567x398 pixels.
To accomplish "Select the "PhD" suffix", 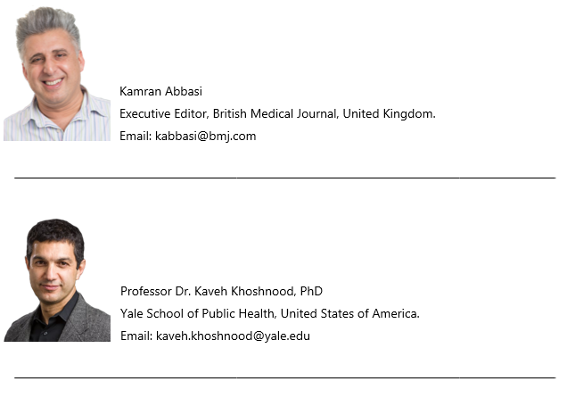I will tap(311, 291).
